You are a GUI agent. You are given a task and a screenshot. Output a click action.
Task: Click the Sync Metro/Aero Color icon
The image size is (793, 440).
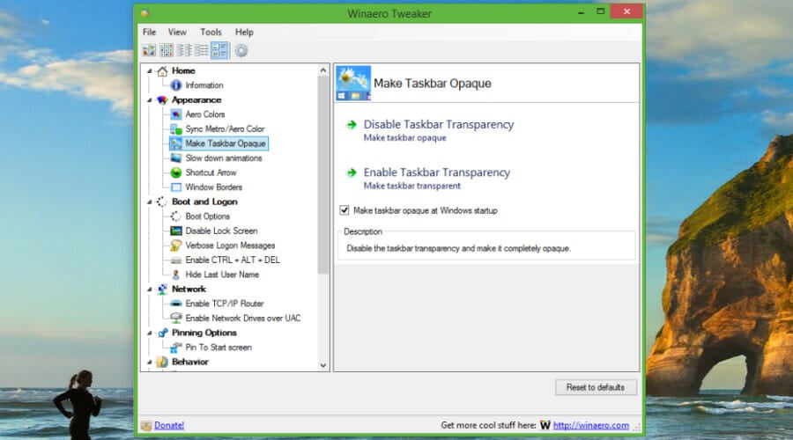[176, 128]
